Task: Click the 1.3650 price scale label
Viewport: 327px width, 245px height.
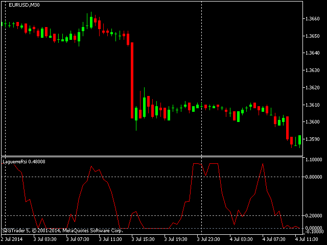Action: (312, 36)
